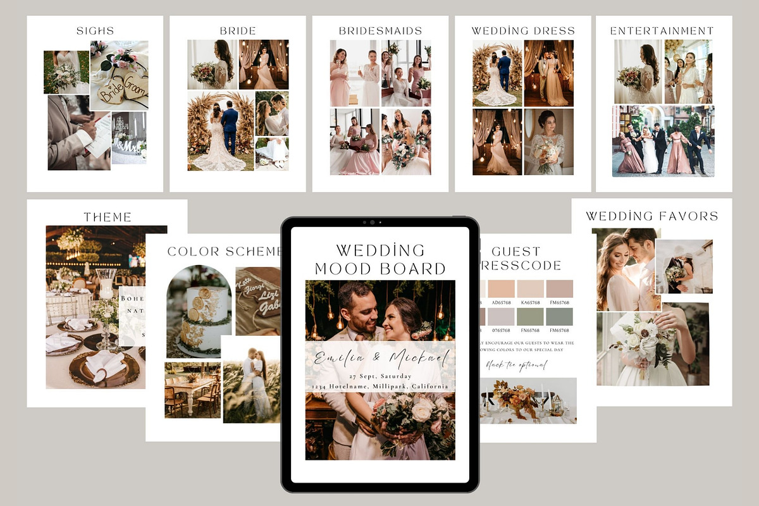Select Wedding Favors bride holding white bouquet

pos(653,345)
